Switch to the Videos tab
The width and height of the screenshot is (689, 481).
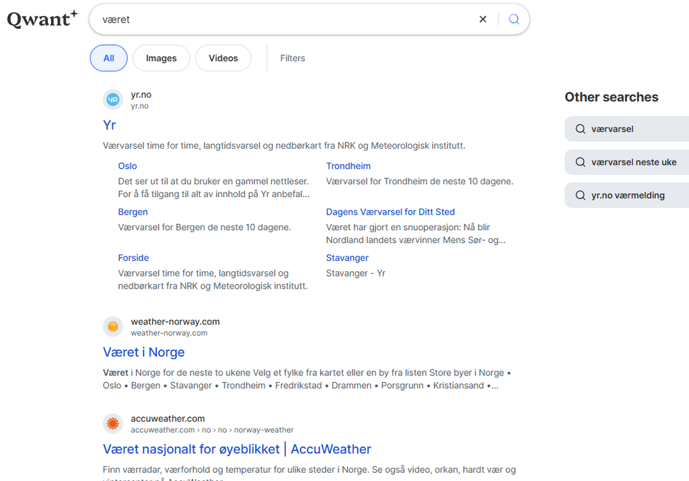pos(223,58)
